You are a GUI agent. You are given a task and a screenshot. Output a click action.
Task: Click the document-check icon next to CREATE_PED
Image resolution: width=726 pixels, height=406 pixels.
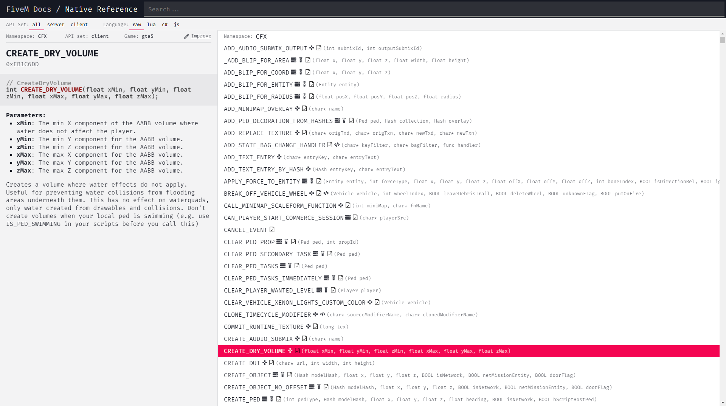click(279, 399)
